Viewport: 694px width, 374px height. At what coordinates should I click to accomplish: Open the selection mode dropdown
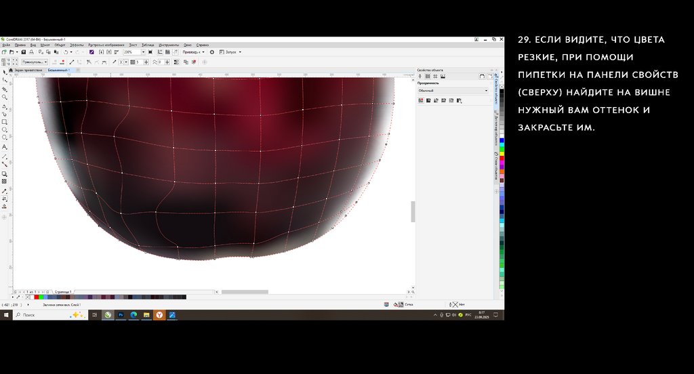(x=35, y=62)
